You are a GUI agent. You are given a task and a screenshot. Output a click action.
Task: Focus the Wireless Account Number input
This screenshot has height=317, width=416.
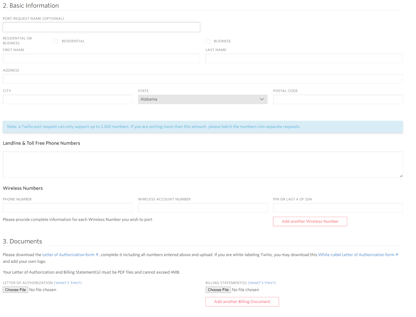(203, 208)
